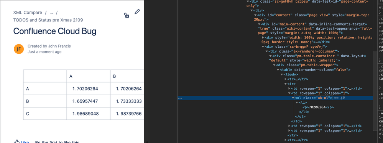The height and width of the screenshot is (143, 383).
Task: Click the column header cell labeled B
Action: pos(127,76)
